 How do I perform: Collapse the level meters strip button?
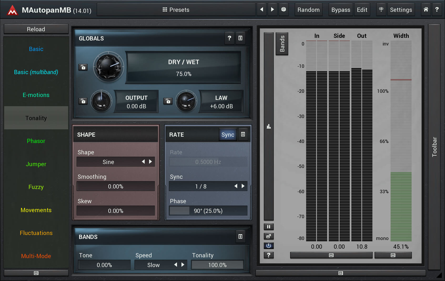[331, 255]
